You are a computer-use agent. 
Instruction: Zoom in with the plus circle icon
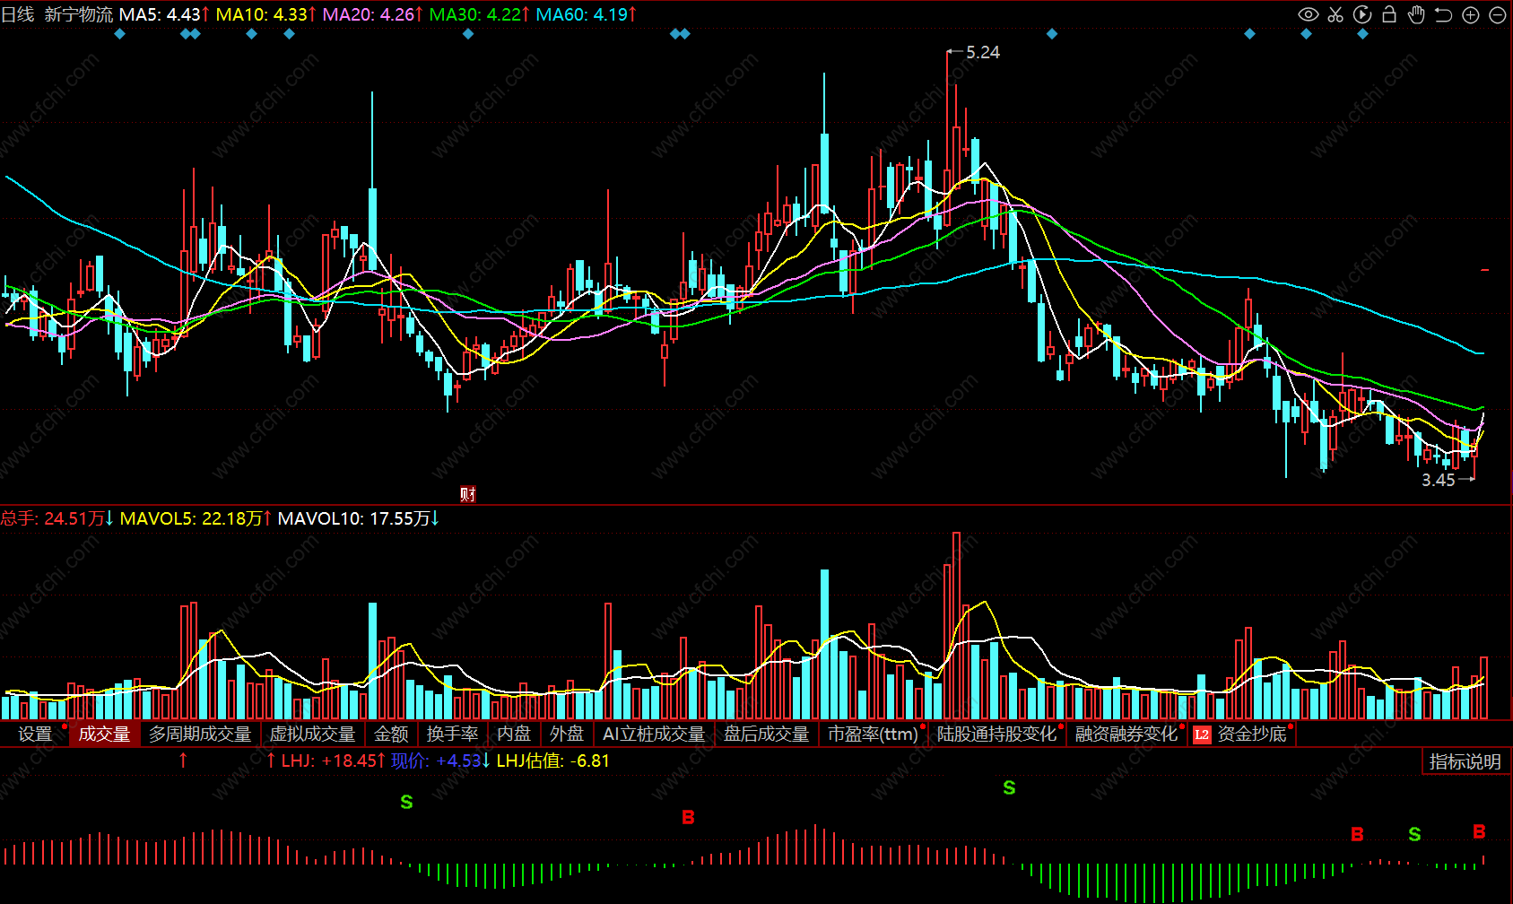pyautogui.click(x=1471, y=14)
